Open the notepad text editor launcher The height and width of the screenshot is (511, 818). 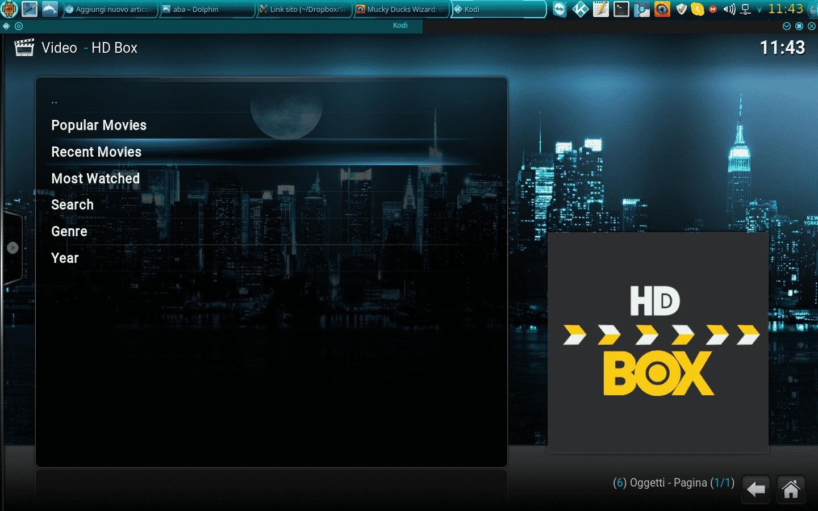tap(601, 9)
